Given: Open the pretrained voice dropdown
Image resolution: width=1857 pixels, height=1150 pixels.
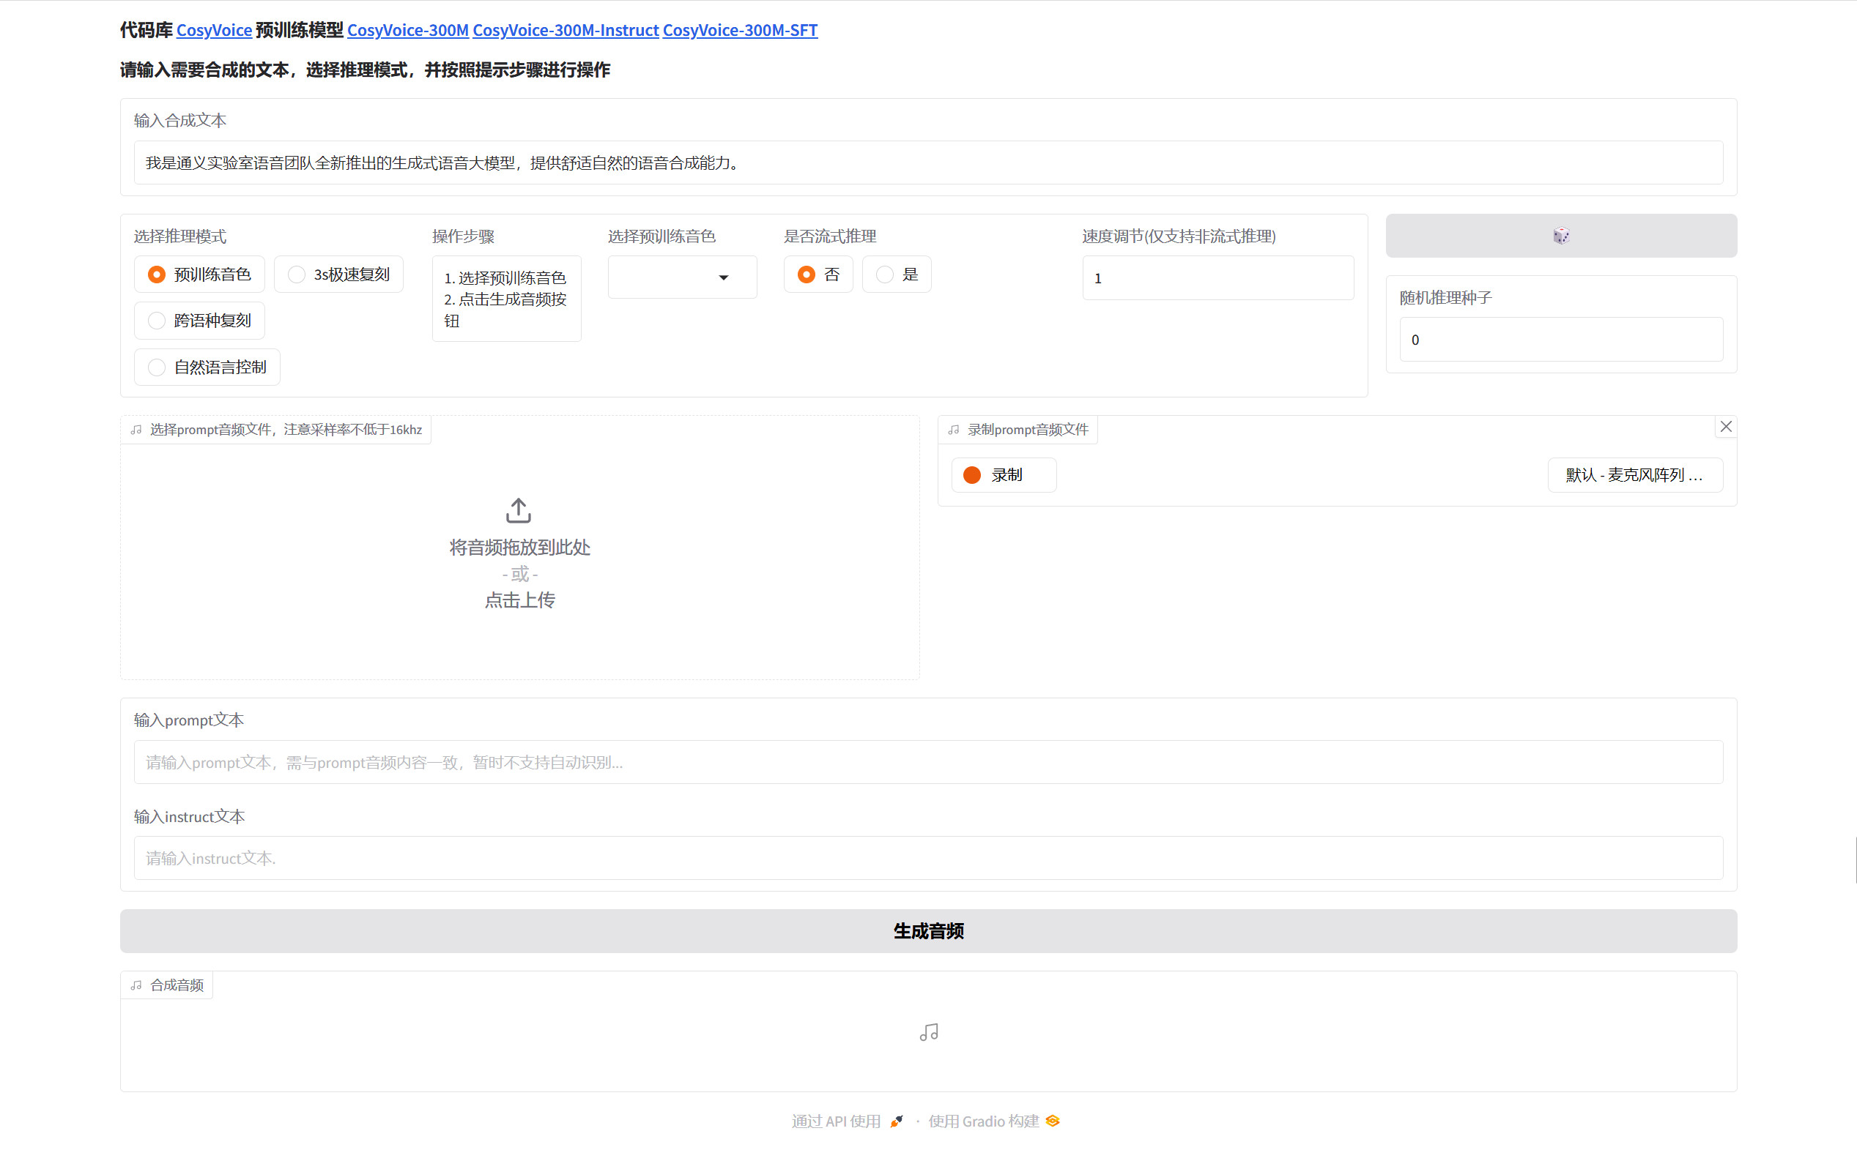Looking at the screenshot, I should pyautogui.click(x=681, y=277).
